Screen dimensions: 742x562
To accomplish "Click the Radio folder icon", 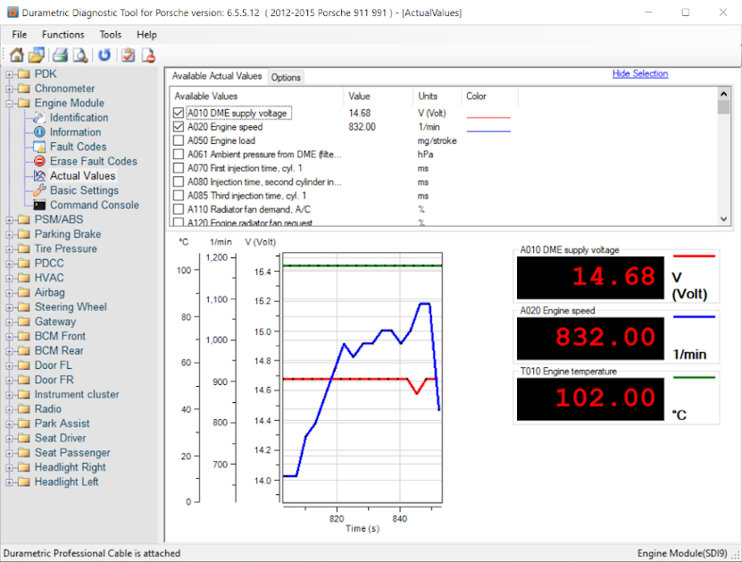I will tap(23, 409).
